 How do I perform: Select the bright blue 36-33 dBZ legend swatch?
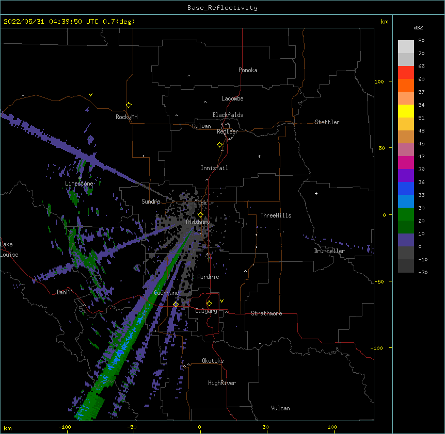[406, 188]
